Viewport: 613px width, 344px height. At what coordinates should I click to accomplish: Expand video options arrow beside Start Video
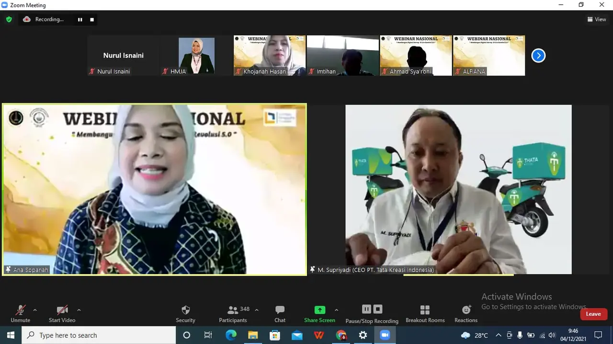click(79, 310)
